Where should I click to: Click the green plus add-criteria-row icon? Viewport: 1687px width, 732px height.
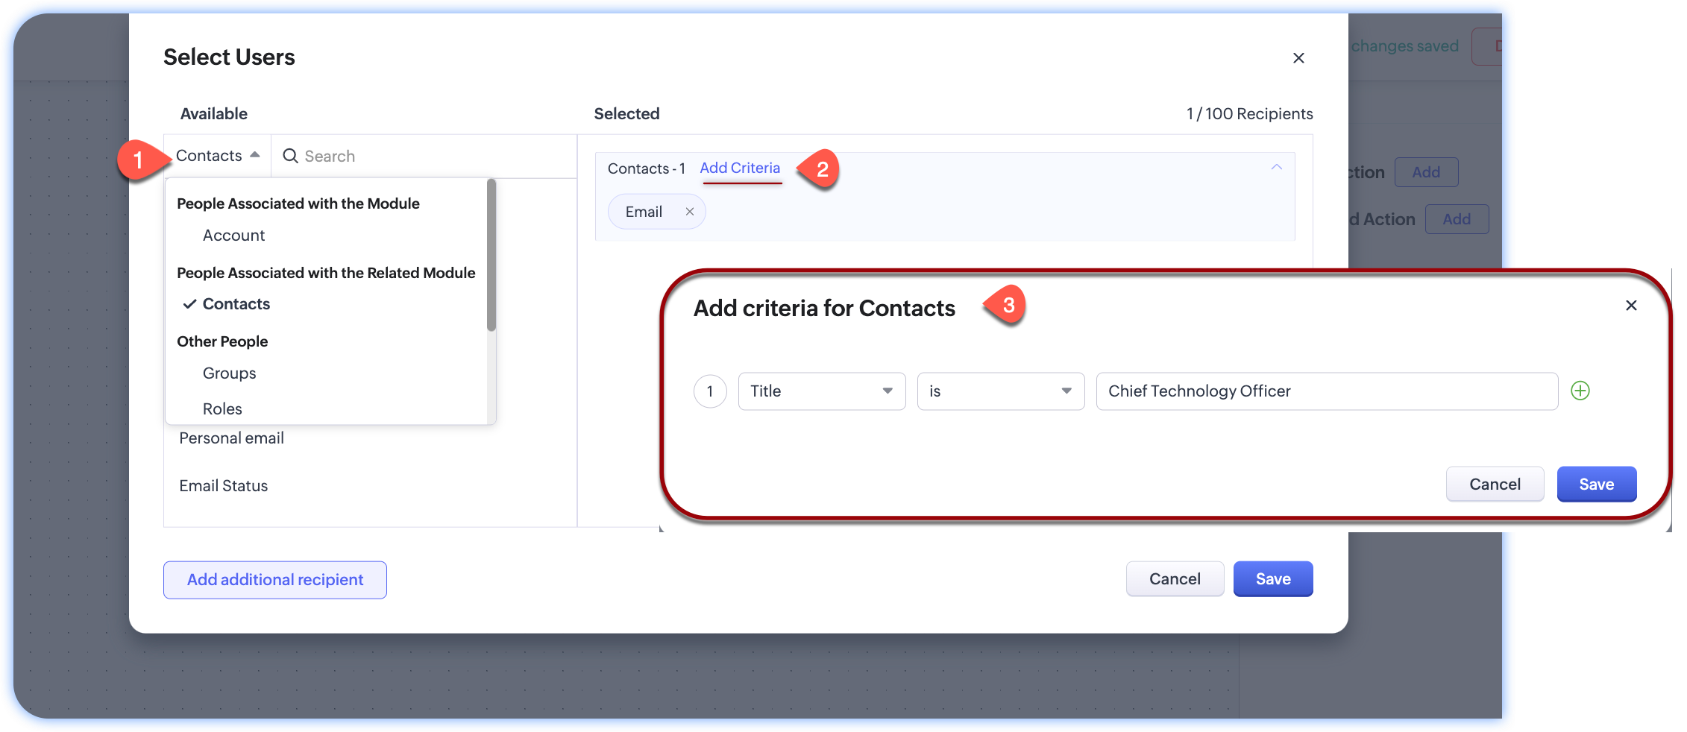coord(1580,391)
